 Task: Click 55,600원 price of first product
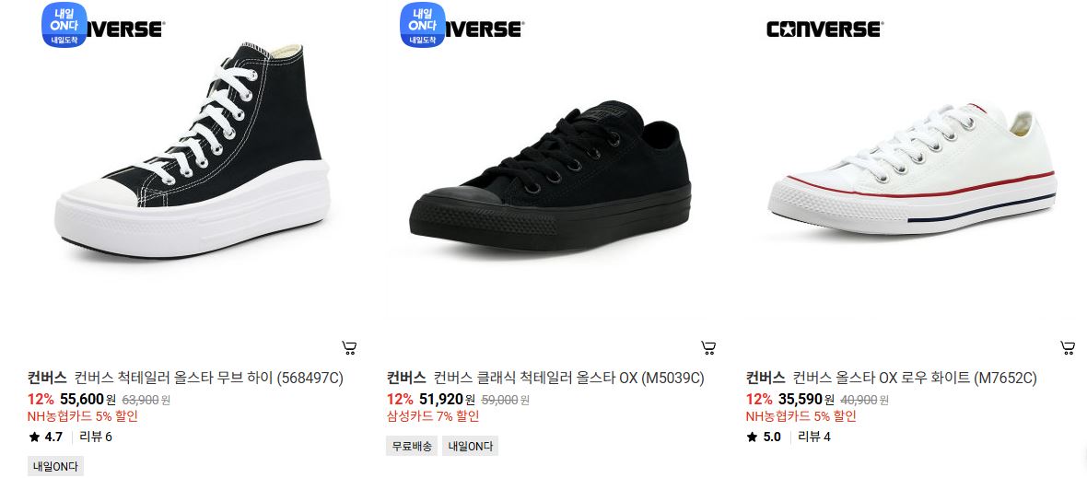tap(88, 399)
